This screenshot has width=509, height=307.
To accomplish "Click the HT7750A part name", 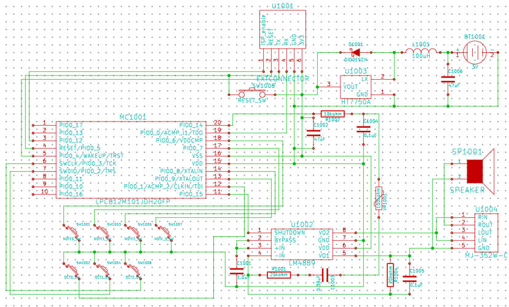I will [356, 102].
